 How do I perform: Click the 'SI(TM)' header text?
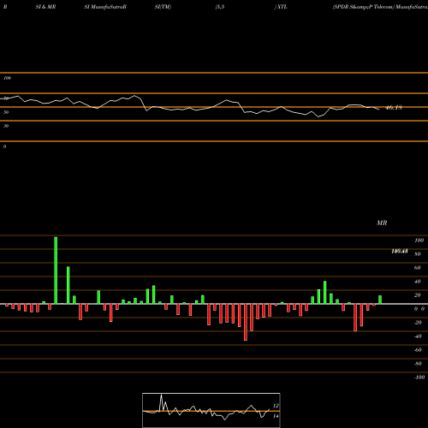(163, 7)
